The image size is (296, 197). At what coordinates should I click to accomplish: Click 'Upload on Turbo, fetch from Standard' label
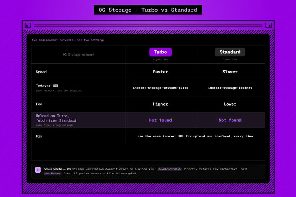(56, 118)
